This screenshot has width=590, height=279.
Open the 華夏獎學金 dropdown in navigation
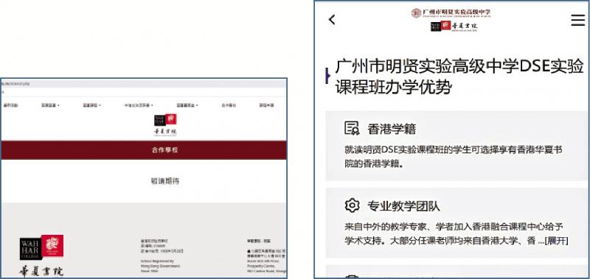[x=187, y=105]
